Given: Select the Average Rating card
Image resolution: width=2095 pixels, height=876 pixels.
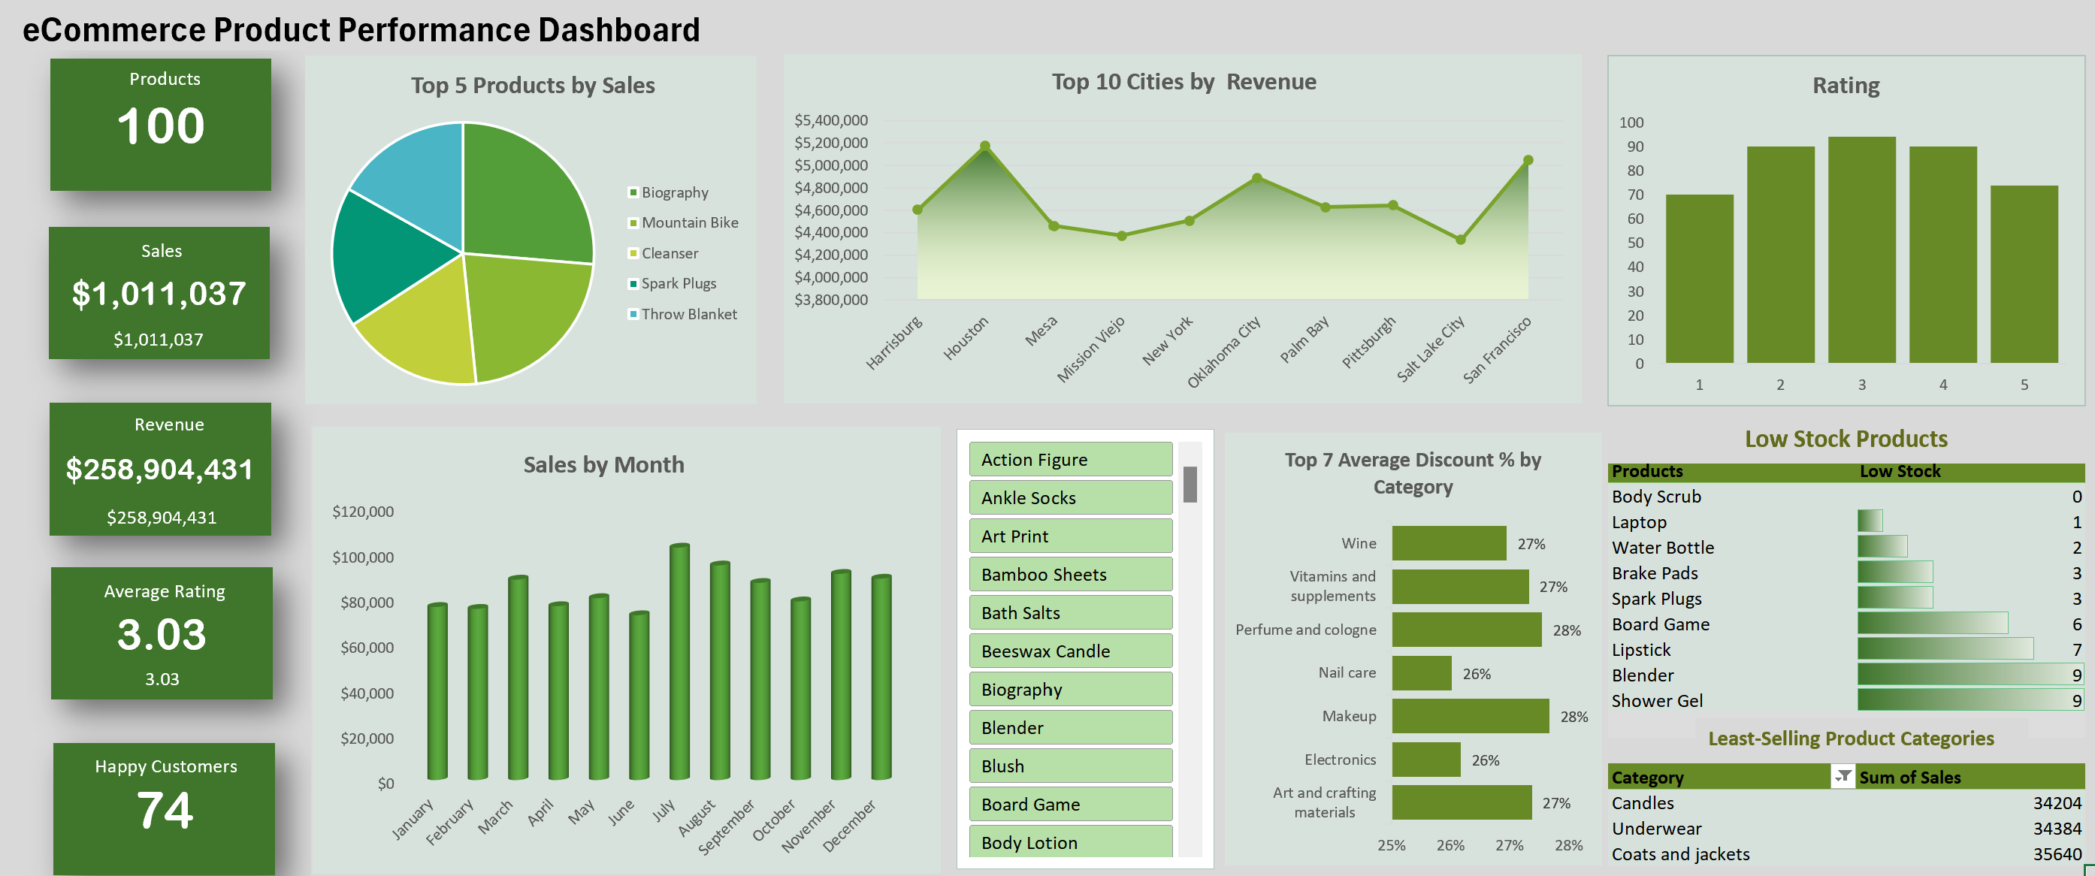Looking at the screenshot, I should [162, 633].
